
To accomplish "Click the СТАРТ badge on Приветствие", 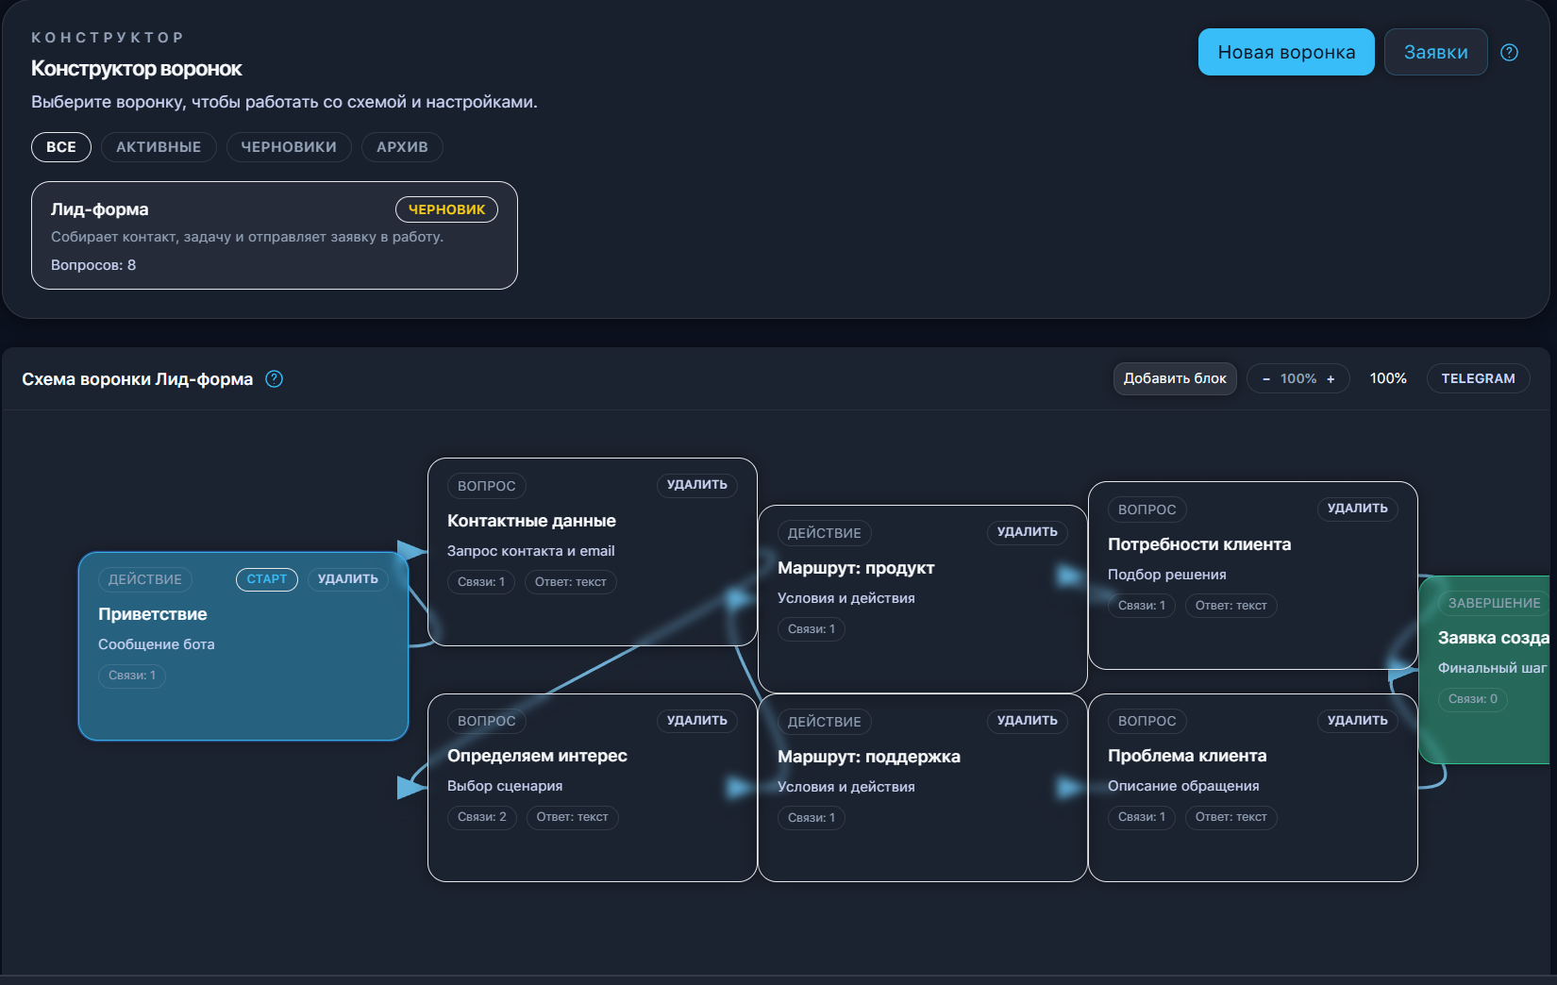I will (267, 579).
